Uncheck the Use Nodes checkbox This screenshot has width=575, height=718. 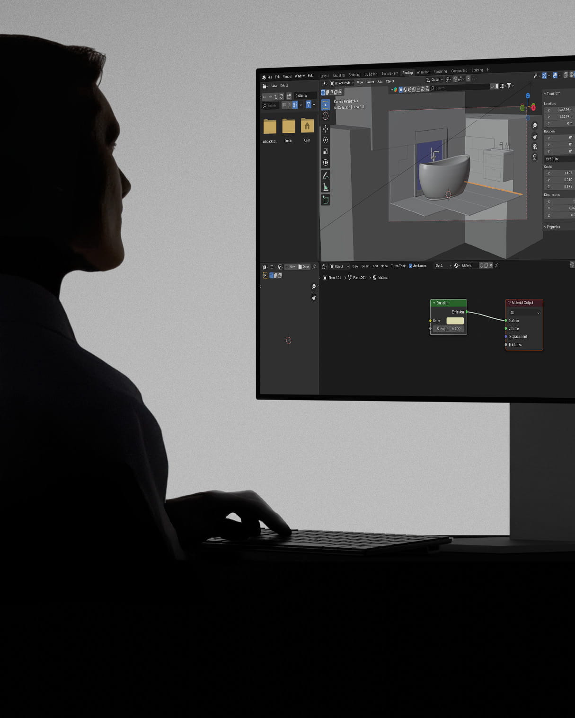coord(410,266)
